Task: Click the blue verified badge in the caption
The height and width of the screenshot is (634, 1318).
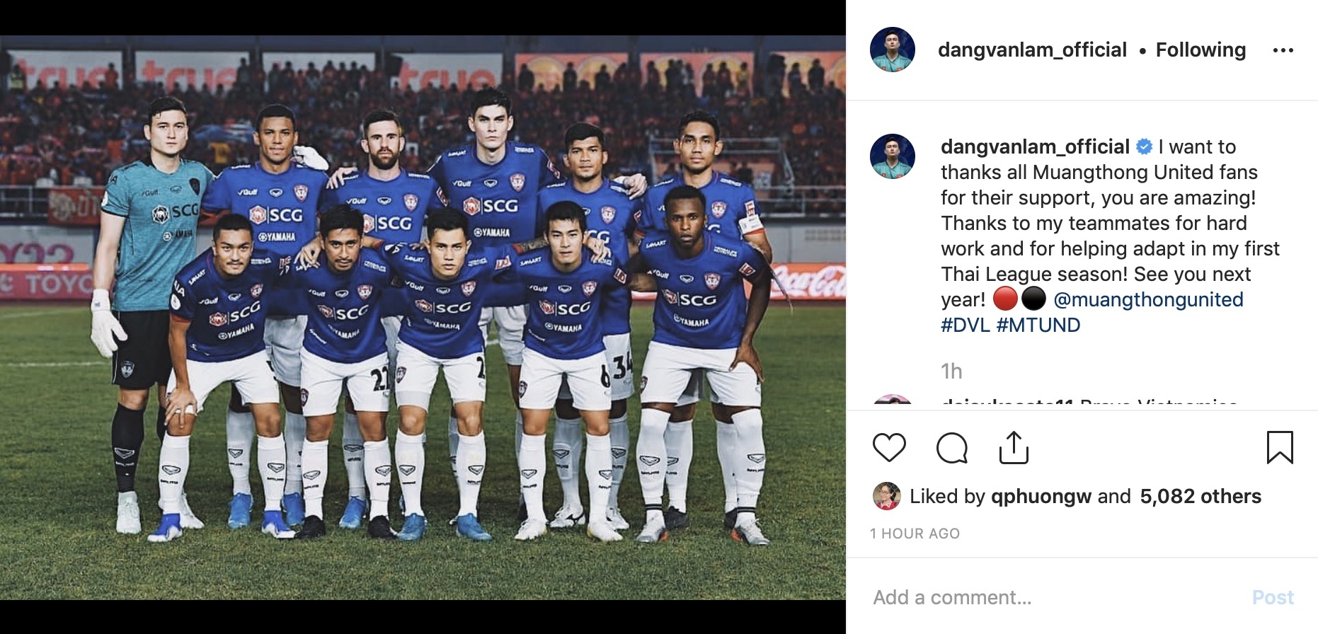Action: pyautogui.click(x=1144, y=147)
